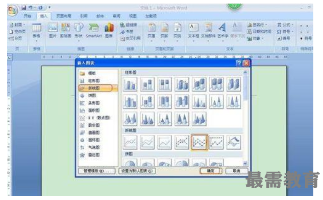The height and width of the screenshot is (200, 323).
Task: Open dialog help question-mark button
Action: pos(239,63)
